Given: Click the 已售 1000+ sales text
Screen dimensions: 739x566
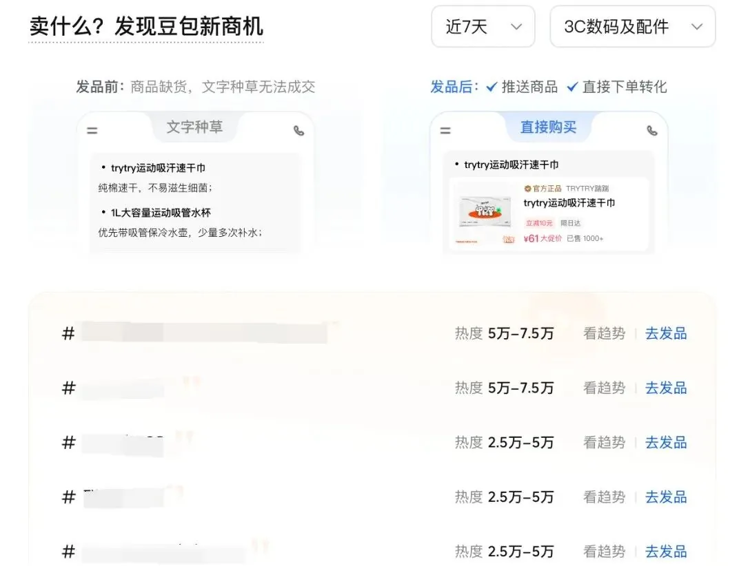Looking at the screenshot, I should (x=585, y=239).
